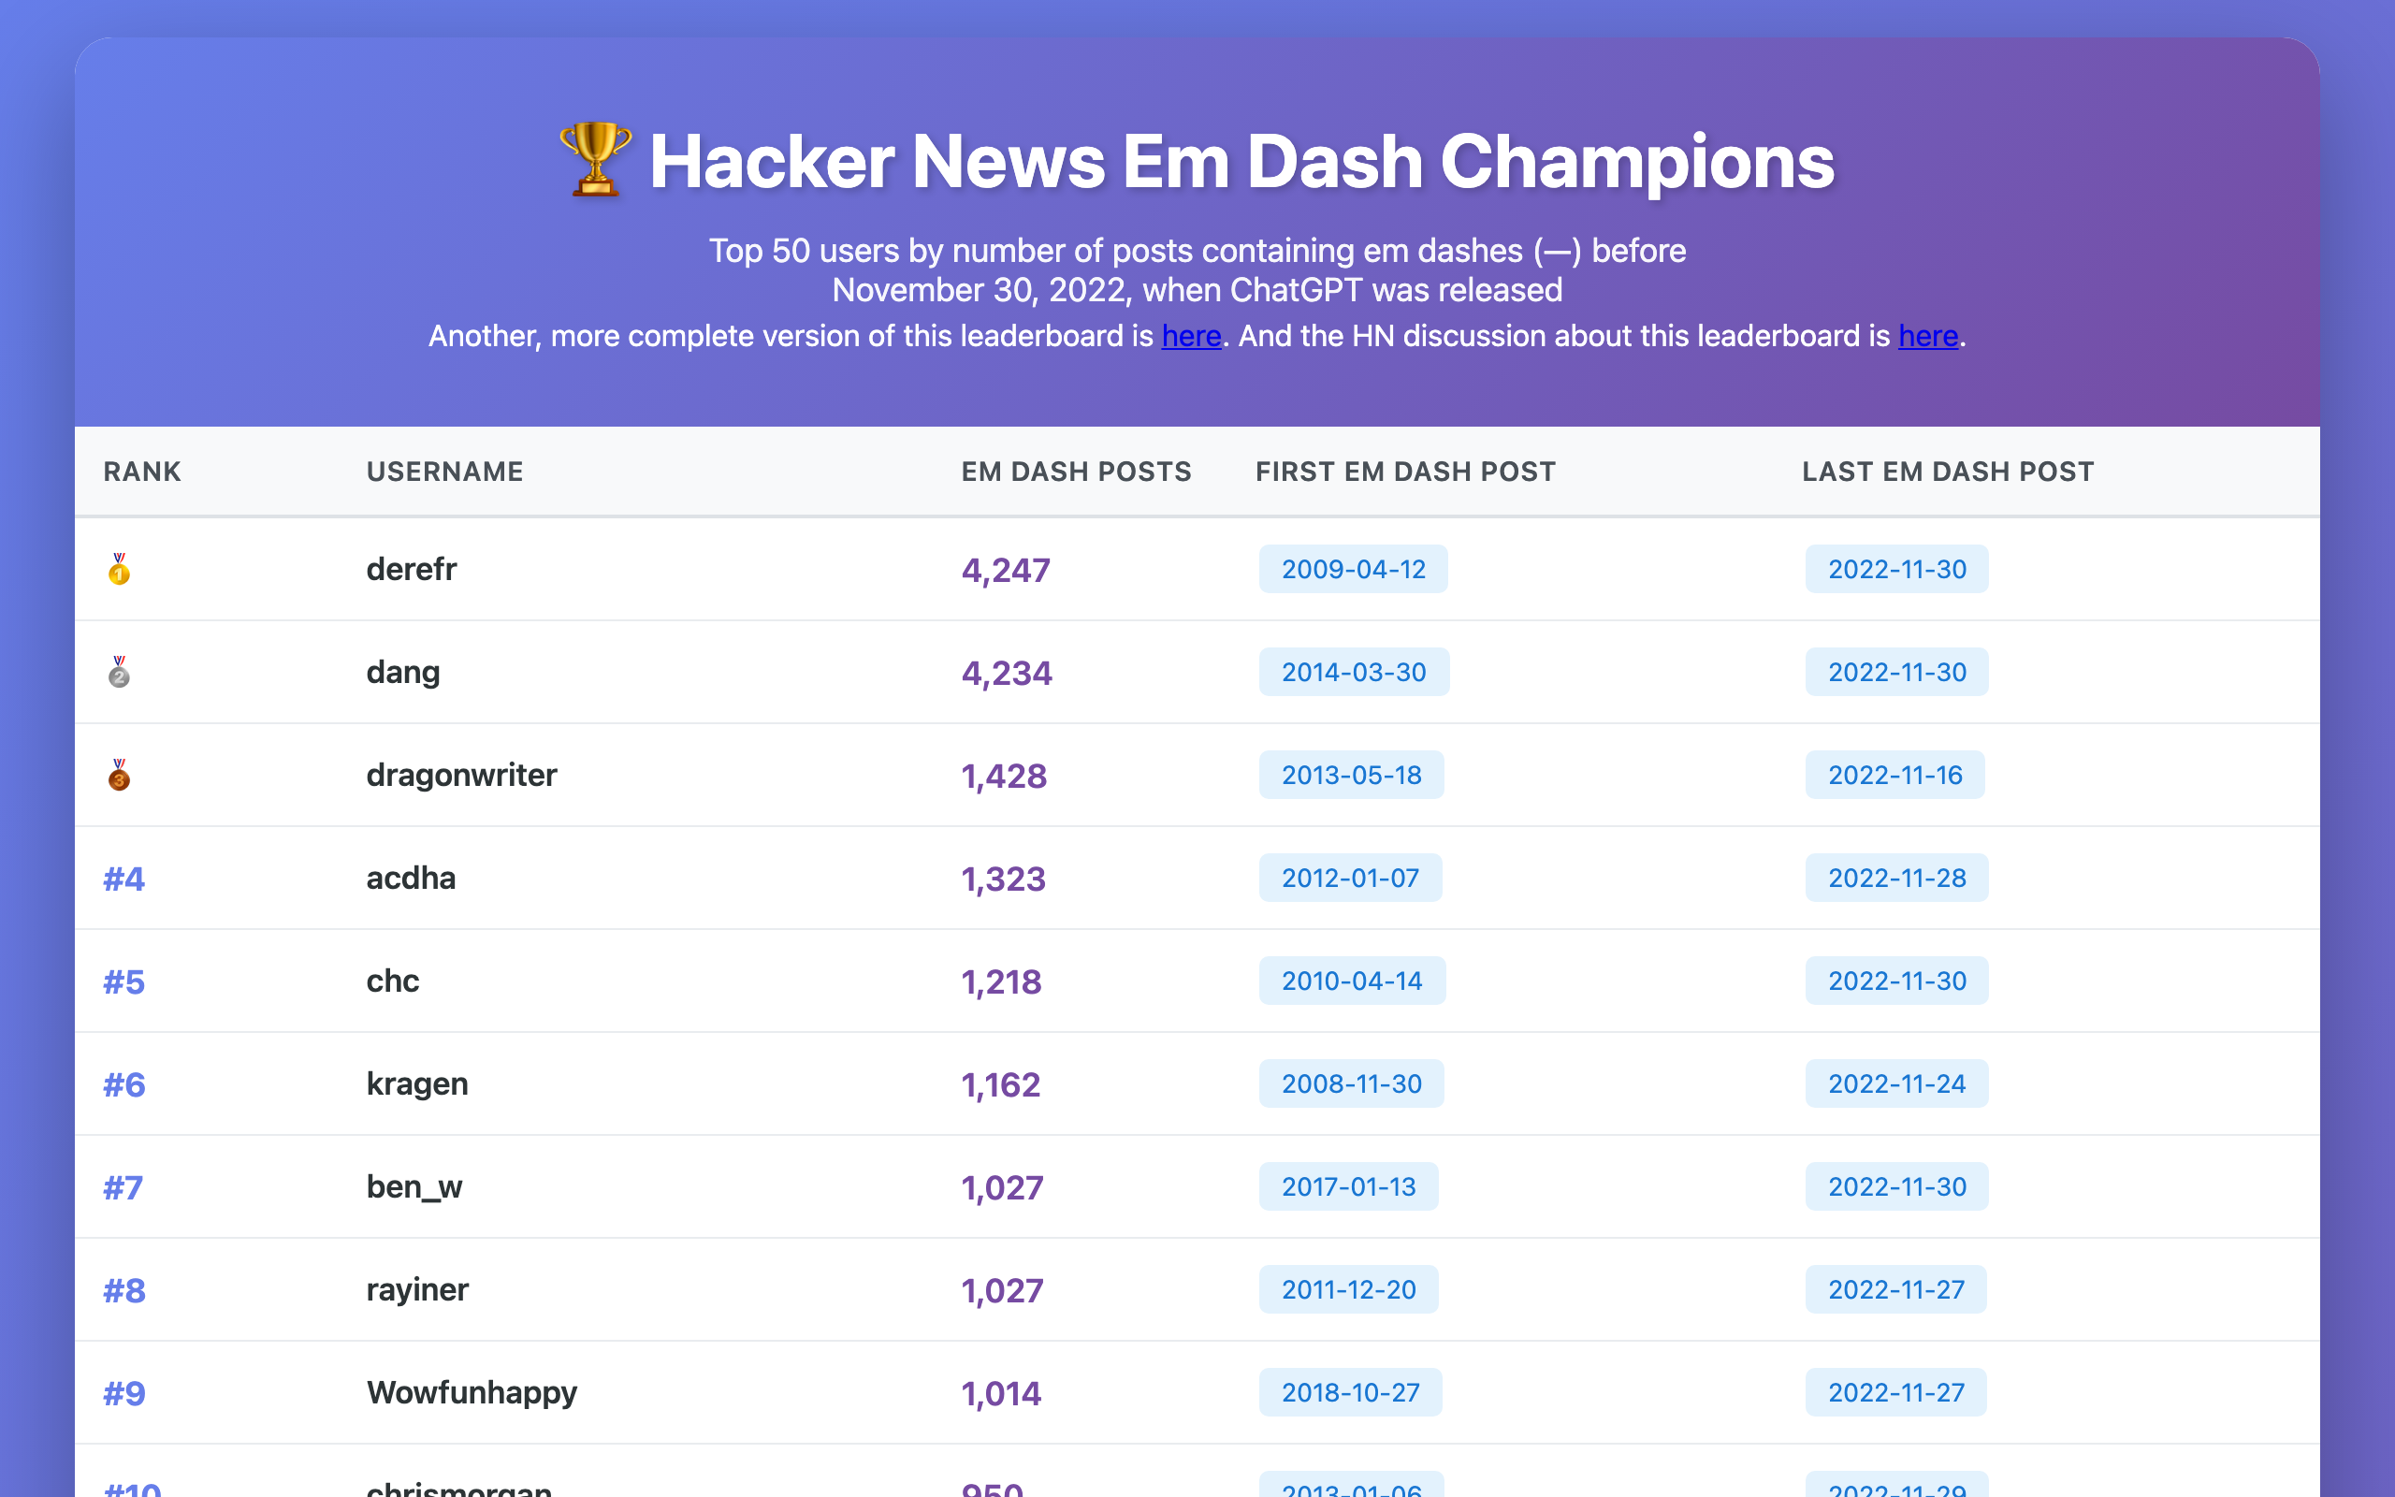Screen dimensions: 2395x1497
Task: Click the 2017-01-13 date badge for ben_w
Action: [x=1348, y=1187]
